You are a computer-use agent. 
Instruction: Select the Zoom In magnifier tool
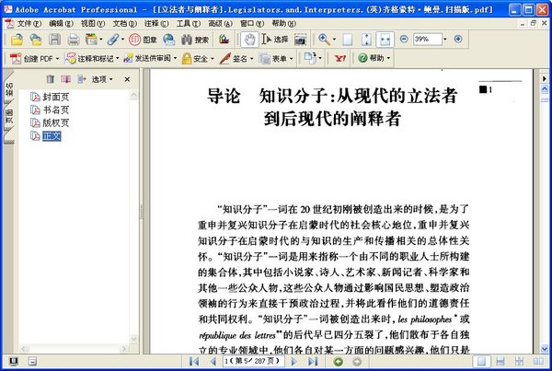[324, 40]
